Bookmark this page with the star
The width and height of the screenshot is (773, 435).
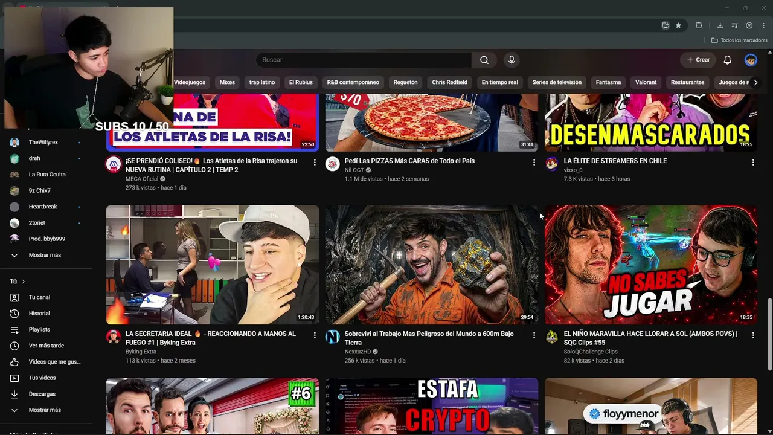(x=679, y=25)
